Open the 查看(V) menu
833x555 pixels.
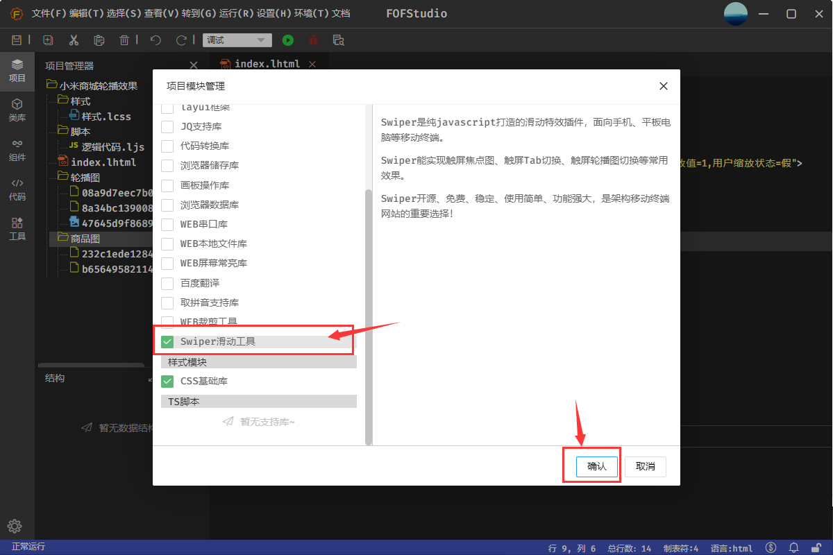[x=162, y=14]
